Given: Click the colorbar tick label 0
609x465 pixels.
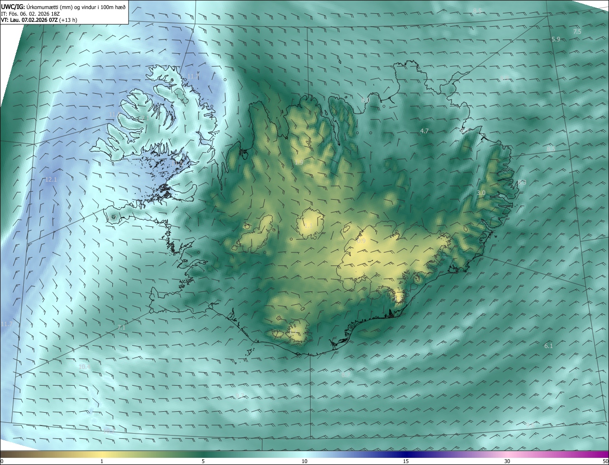Looking at the screenshot, I should coord(2,461).
